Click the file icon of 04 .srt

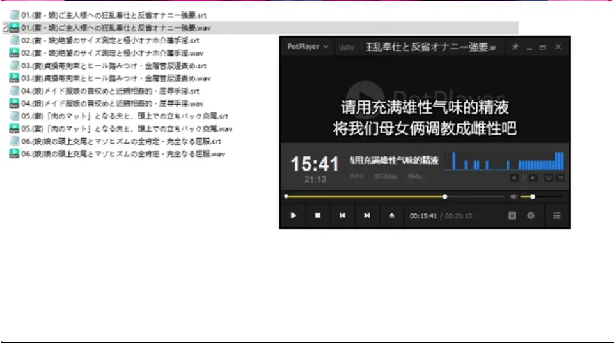[15, 91]
